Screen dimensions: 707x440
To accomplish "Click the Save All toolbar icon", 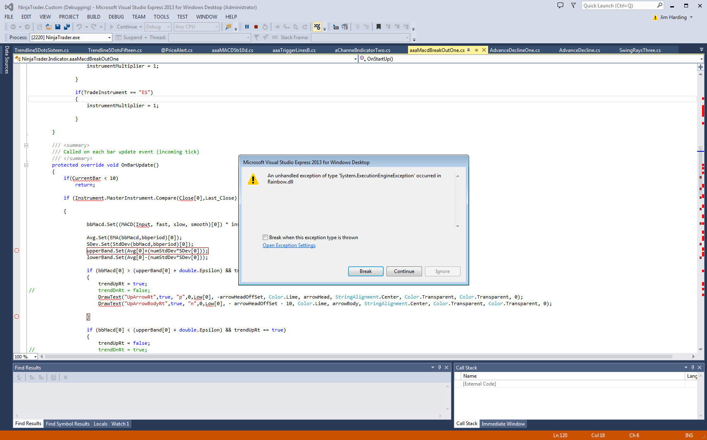I will coord(66,27).
